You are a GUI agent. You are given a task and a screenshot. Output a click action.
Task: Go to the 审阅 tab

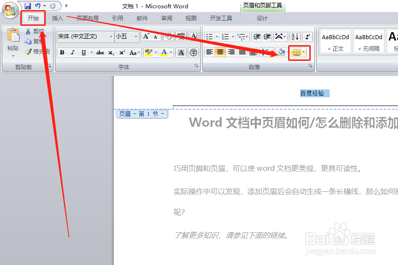(167, 18)
